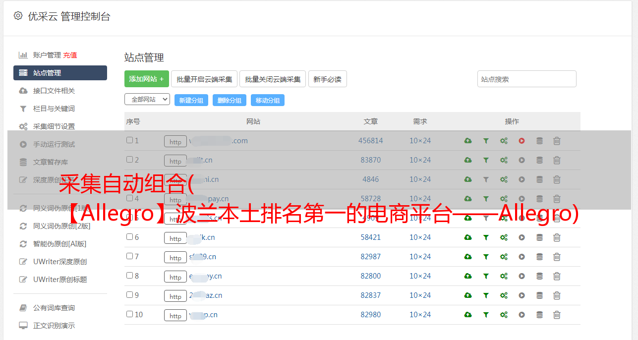The width and height of the screenshot is (638, 340).
Task: Open UWriter深度原创 sidebar item
Action: tap(59, 262)
